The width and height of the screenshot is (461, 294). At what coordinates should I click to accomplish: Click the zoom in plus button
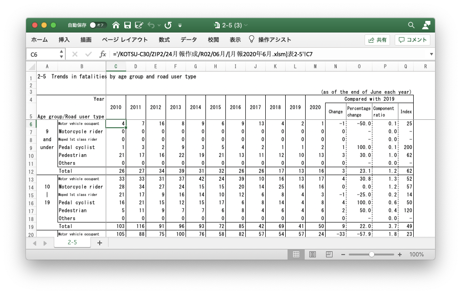click(400, 255)
